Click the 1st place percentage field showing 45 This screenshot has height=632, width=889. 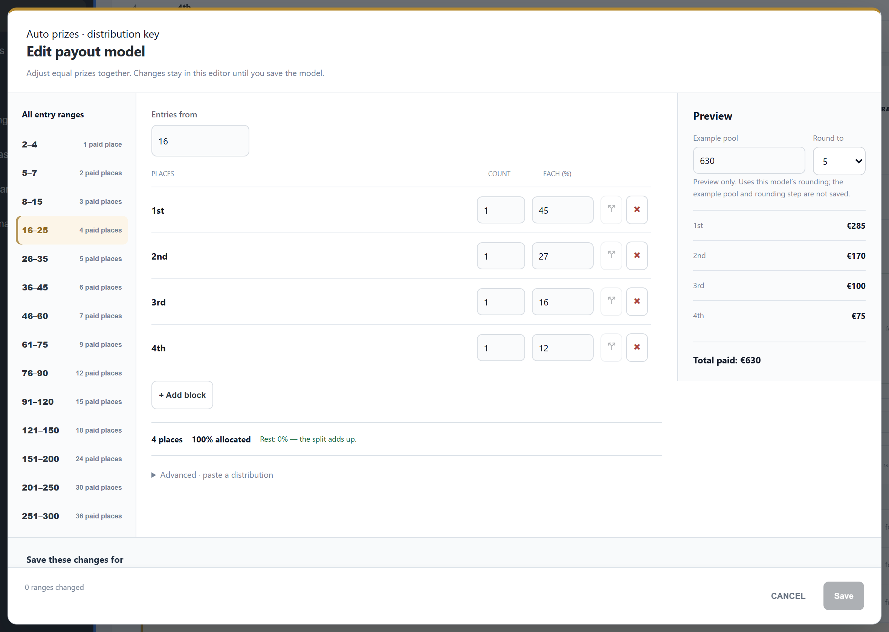(x=562, y=210)
